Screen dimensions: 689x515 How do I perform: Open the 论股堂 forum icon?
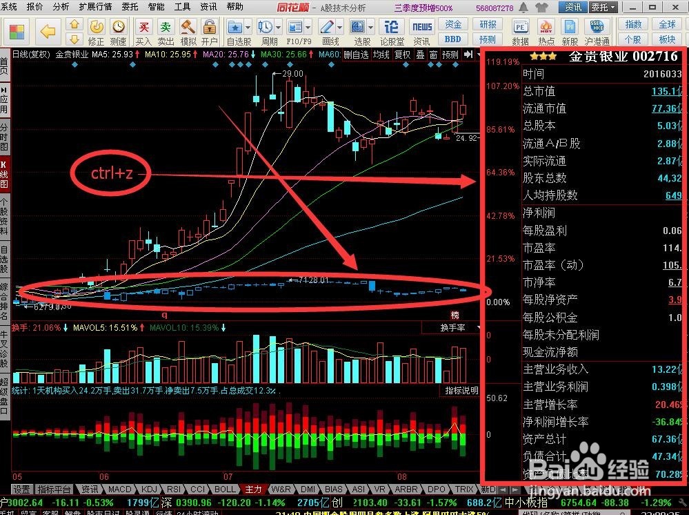tap(392, 32)
